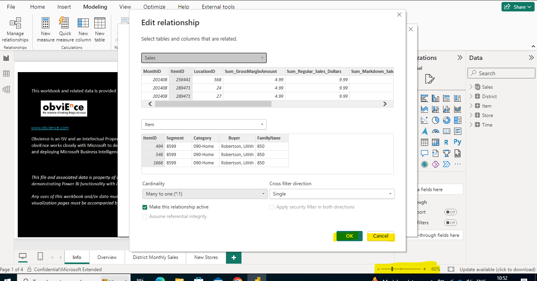Expand the District table in Data pane
The width and height of the screenshot is (537, 281).
pyautogui.click(x=471, y=96)
